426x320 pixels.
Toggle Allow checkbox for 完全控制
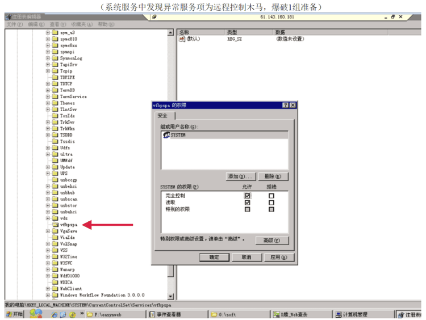(247, 196)
